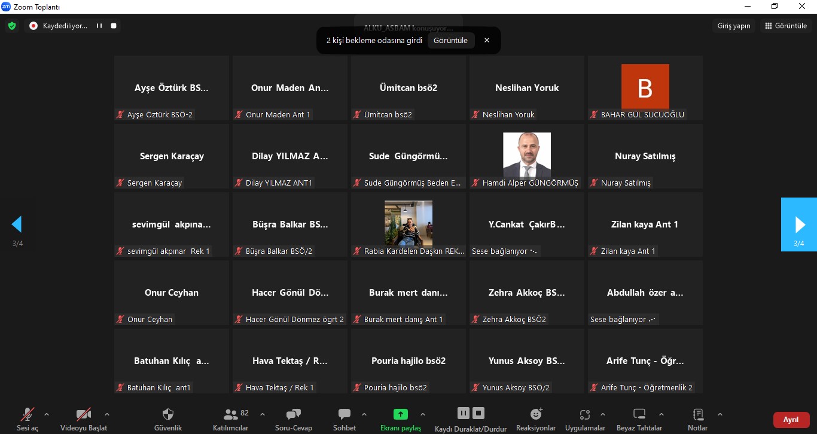Click Görüntüle on waiting room notification
This screenshot has width=817, height=434.
450,40
